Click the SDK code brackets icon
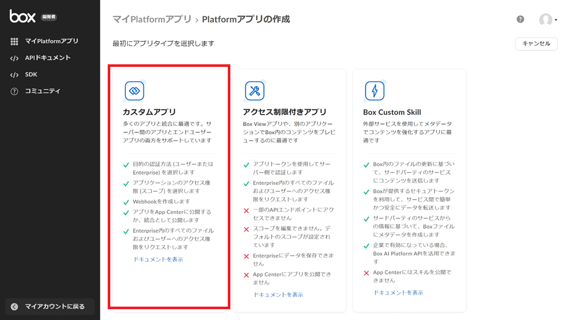 point(13,75)
